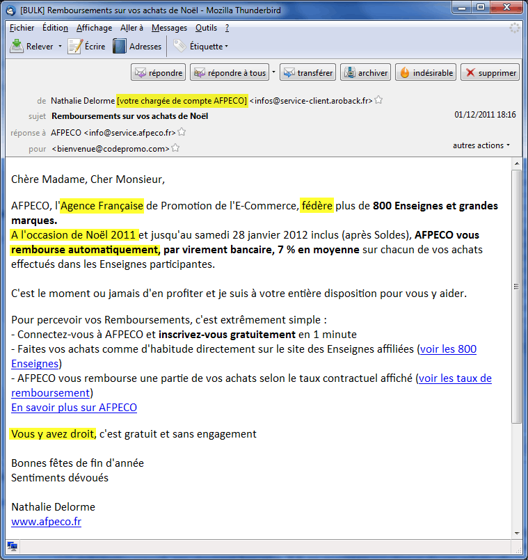Click the Relever (get mail) icon
The width and height of the screenshot is (528, 560).
click(x=17, y=46)
